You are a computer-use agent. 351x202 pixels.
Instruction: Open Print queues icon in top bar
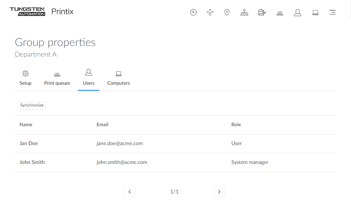pyautogui.click(x=280, y=13)
